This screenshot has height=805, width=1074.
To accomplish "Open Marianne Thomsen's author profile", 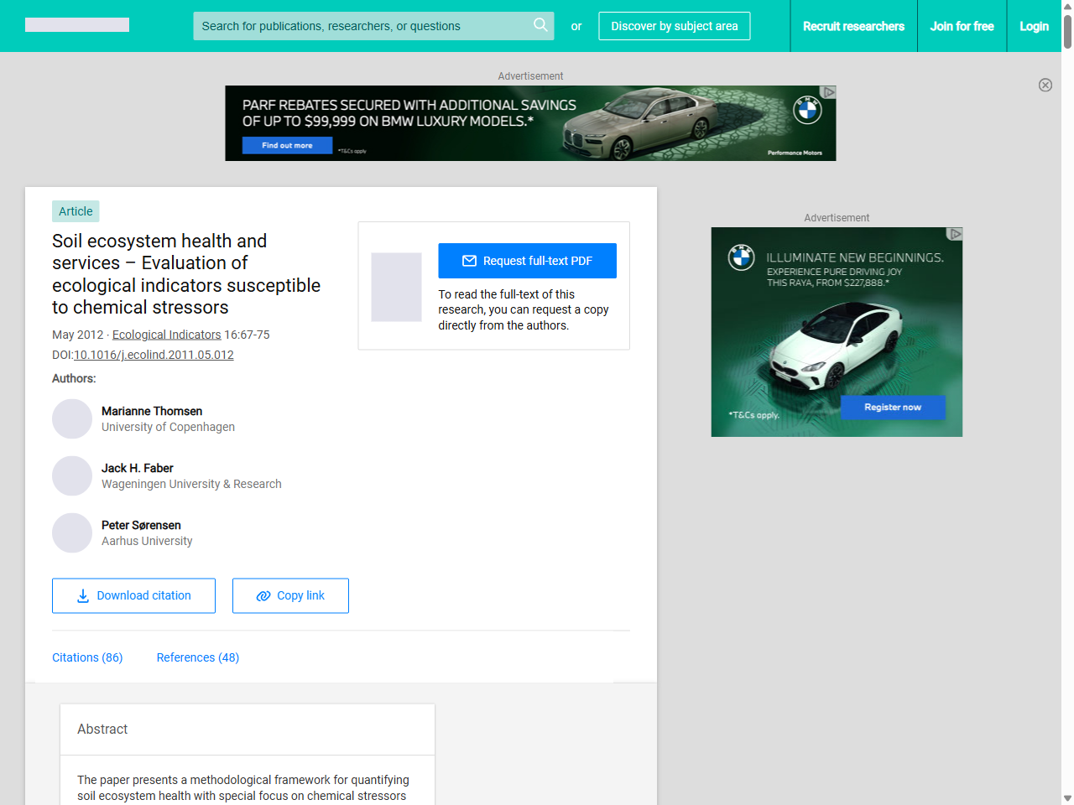I will click(151, 411).
